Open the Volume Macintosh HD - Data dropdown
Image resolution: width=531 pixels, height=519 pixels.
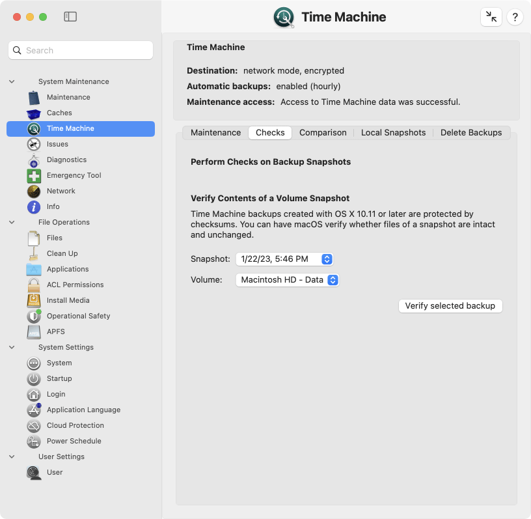coord(288,280)
